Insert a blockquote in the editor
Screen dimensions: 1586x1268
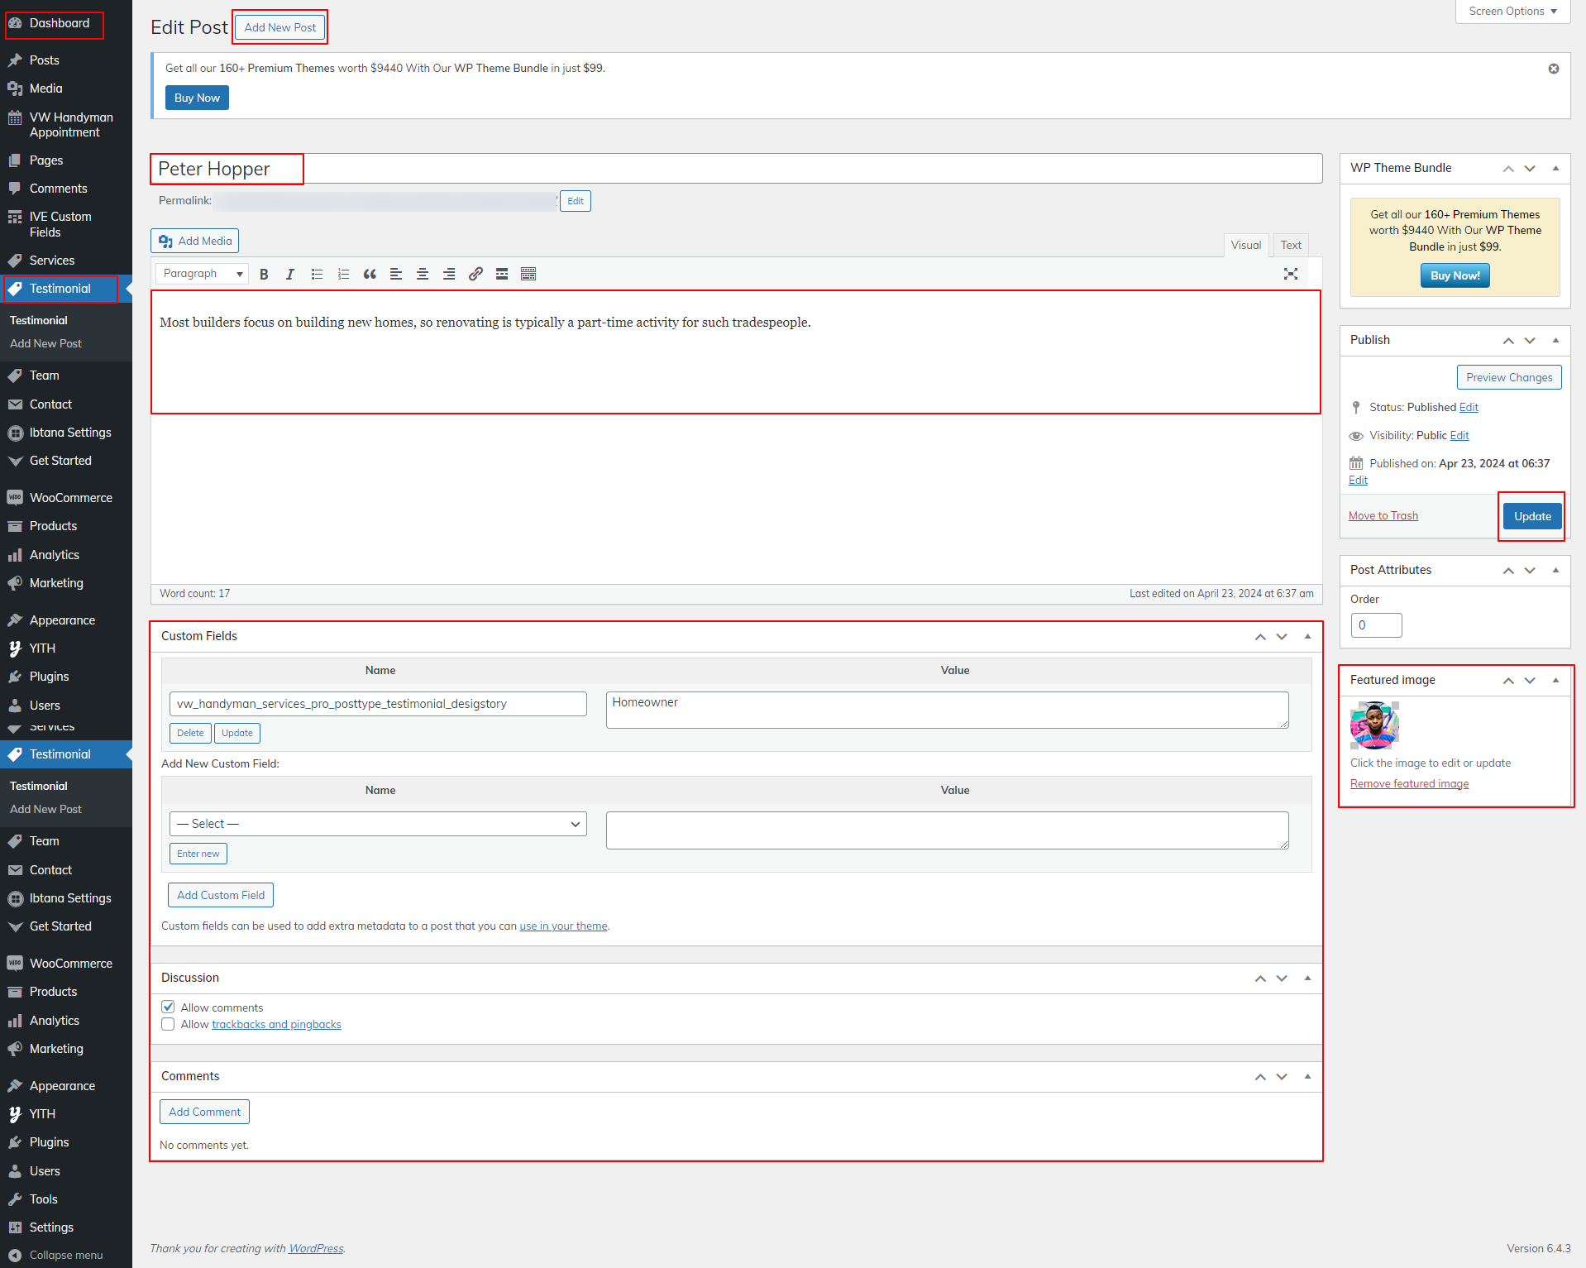pyautogui.click(x=370, y=275)
